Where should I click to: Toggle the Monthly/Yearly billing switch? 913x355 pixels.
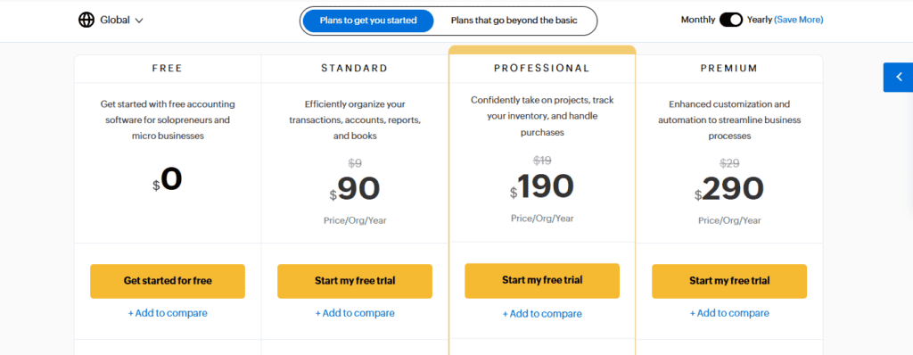click(x=731, y=20)
